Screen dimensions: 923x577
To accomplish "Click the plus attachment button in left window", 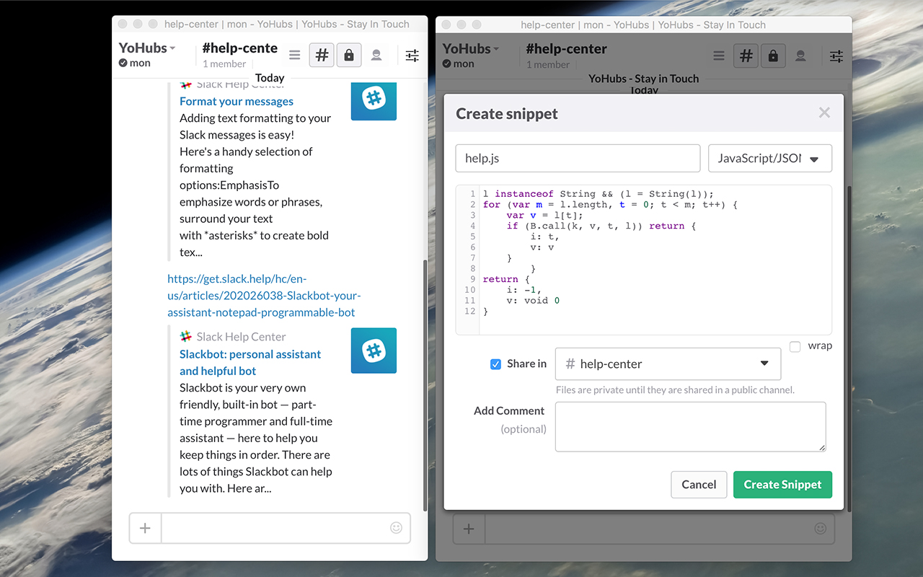I will coord(145,528).
